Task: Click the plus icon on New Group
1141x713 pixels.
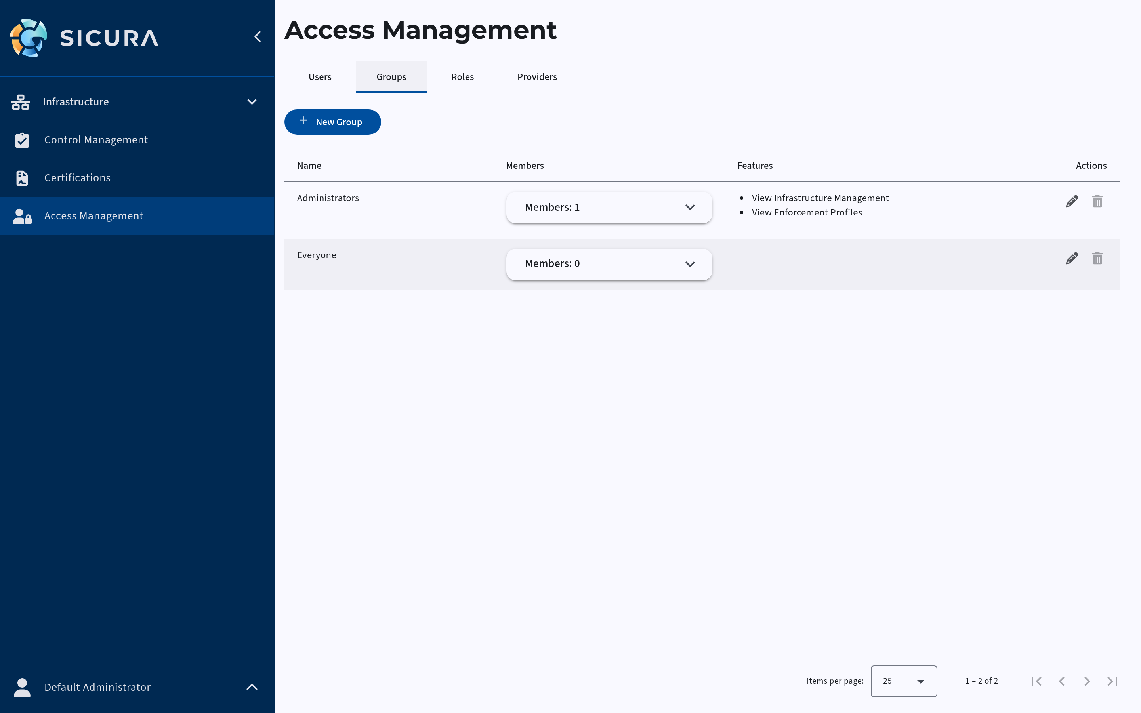Action: pos(303,121)
